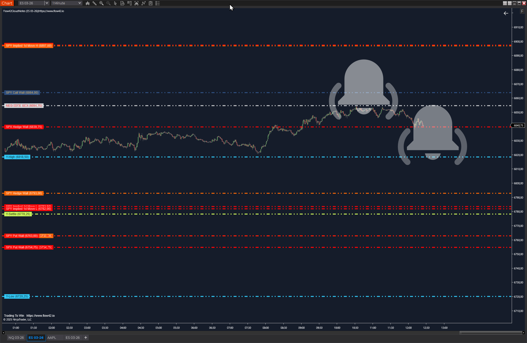
Task: Click the Chart menu button
Action: click(7, 3)
